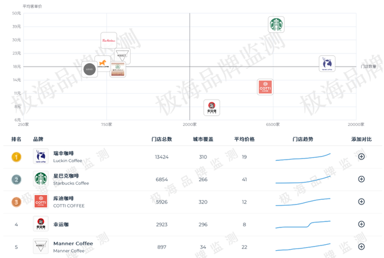Add Manner Coffee to comparison with plus icon
The image size is (384, 258).
[361, 247]
